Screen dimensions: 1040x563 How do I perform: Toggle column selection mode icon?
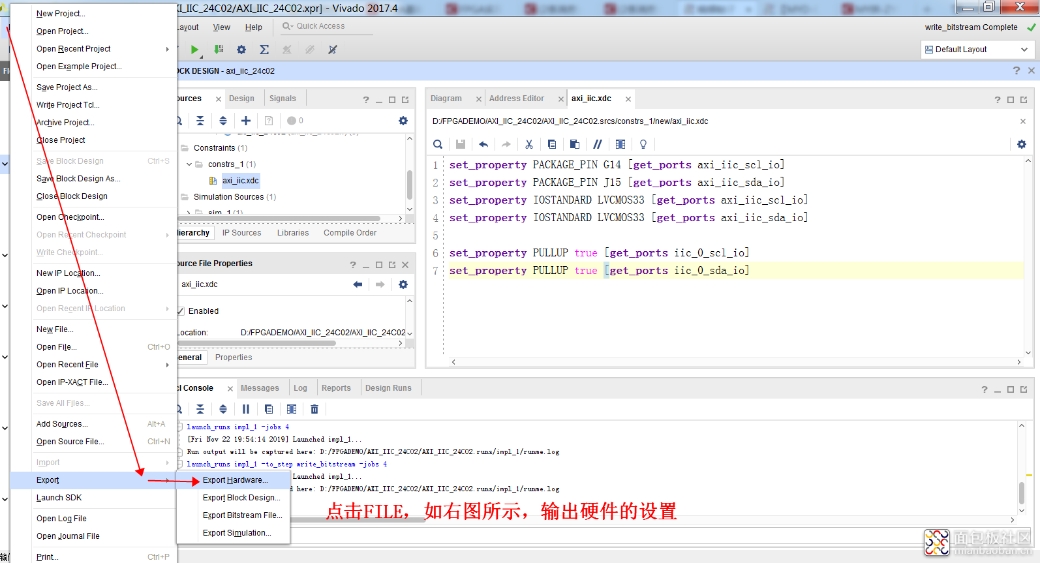(x=620, y=144)
